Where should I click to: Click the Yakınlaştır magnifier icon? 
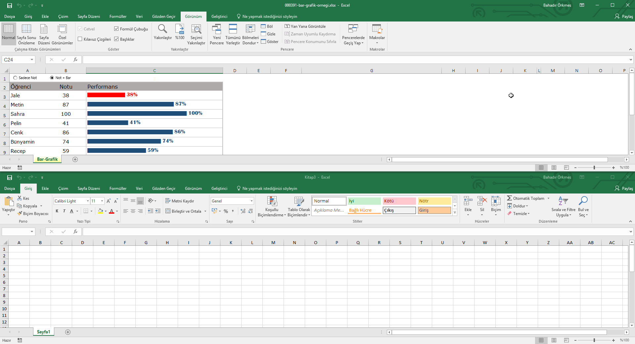(162, 29)
